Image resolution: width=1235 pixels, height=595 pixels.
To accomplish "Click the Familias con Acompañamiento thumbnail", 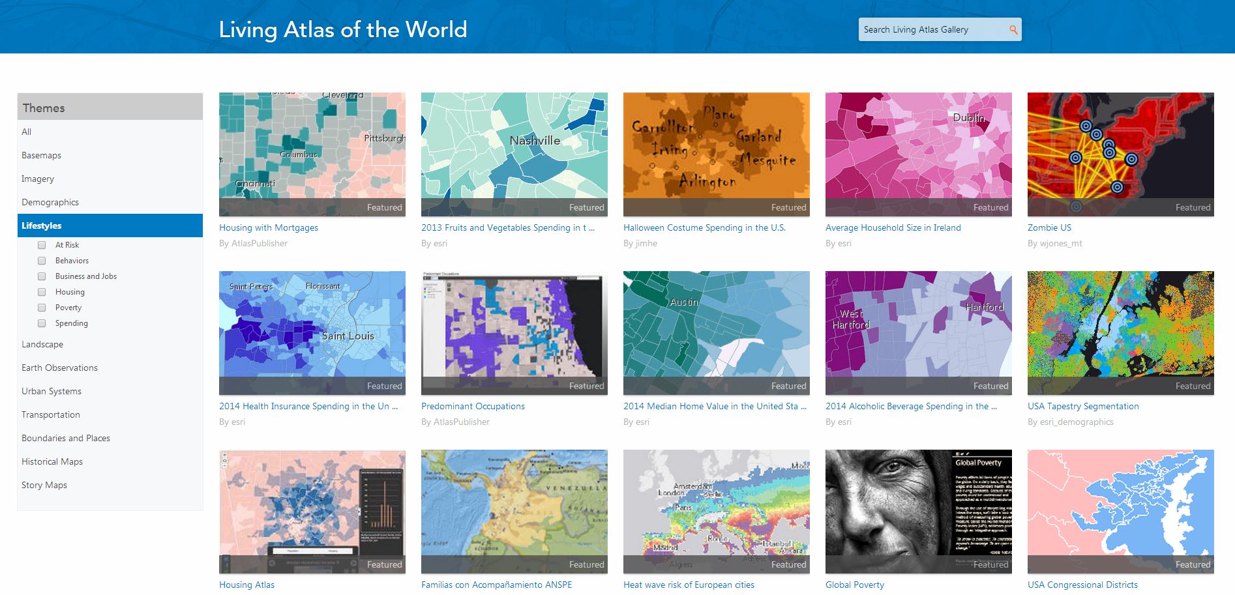I will click(x=514, y=512).
